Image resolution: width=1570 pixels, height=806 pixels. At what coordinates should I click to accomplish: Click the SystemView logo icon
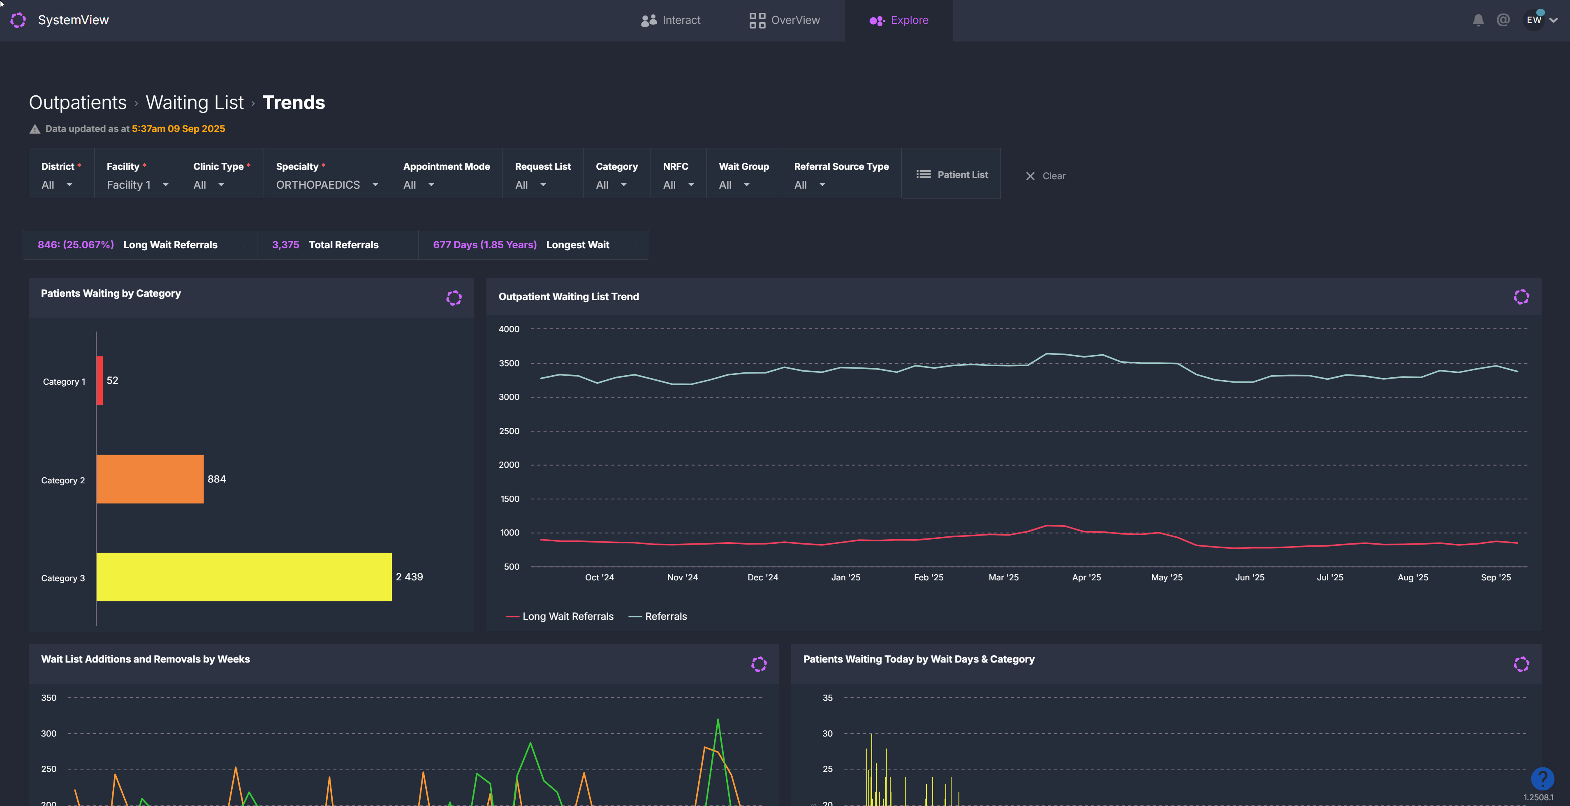[x=18, y=20]
